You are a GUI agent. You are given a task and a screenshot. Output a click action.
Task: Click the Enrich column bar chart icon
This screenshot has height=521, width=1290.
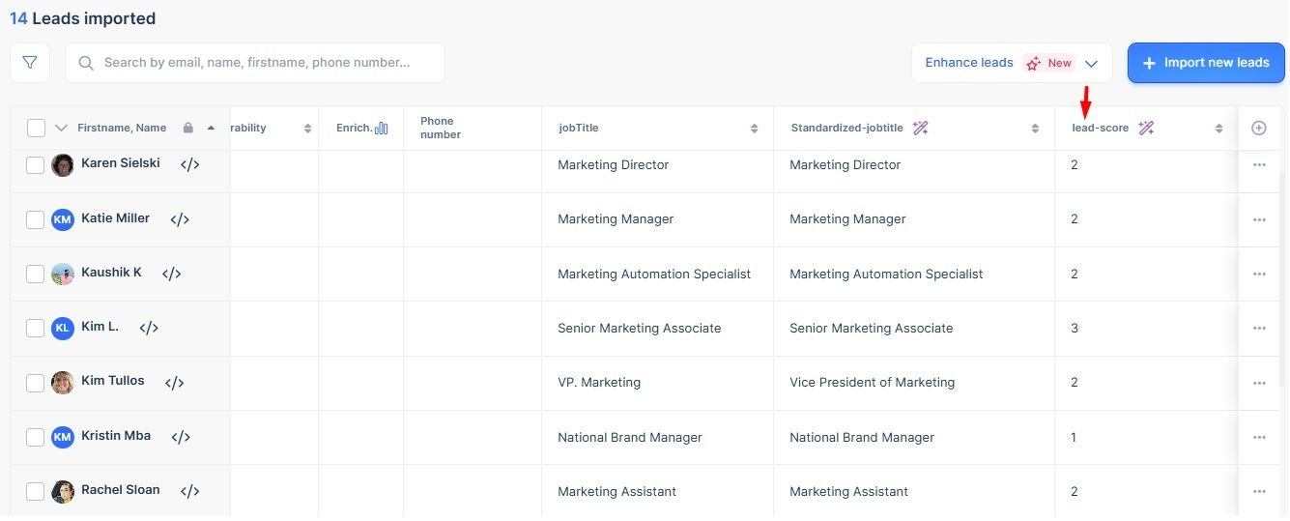[381, 128]
